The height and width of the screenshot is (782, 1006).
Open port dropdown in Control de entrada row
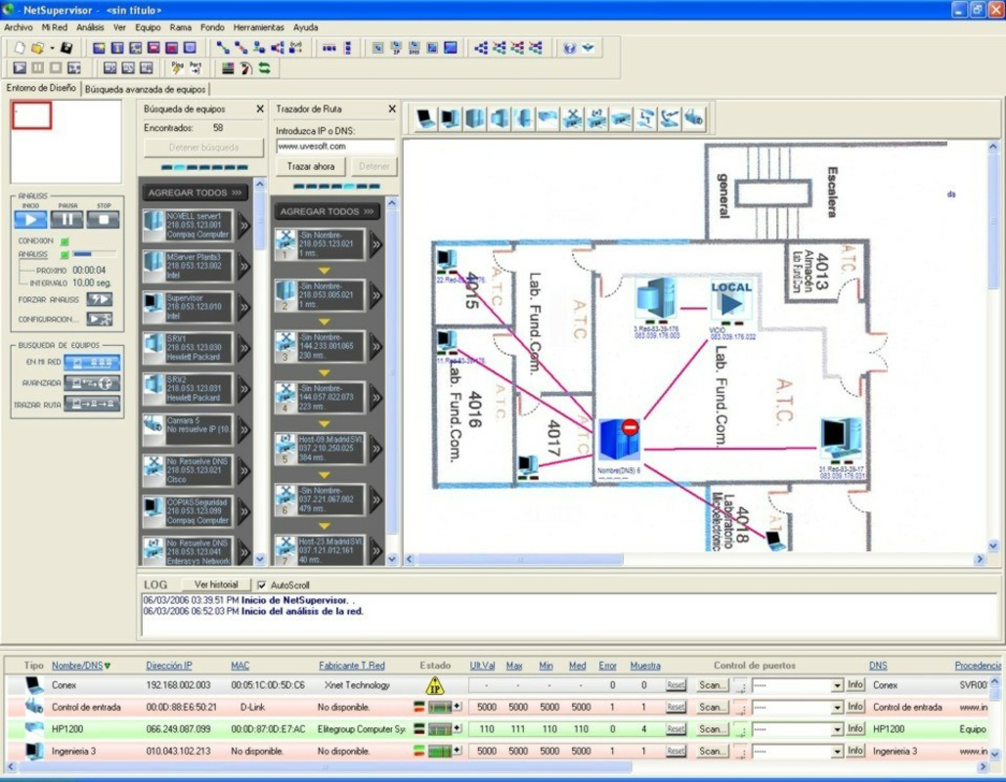(837, 708)
